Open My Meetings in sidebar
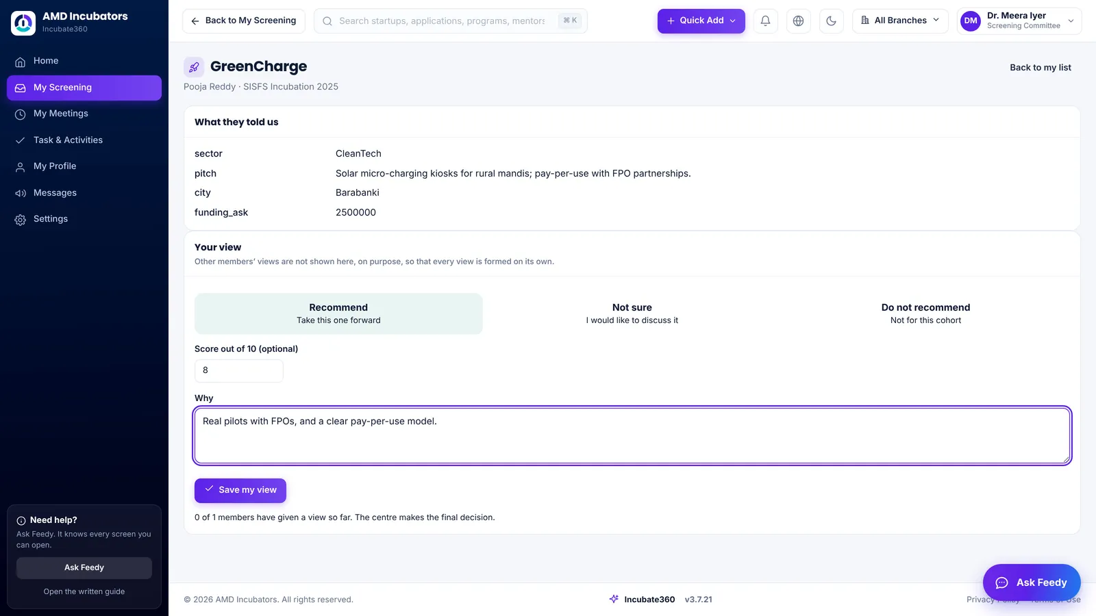 point(84,114)
